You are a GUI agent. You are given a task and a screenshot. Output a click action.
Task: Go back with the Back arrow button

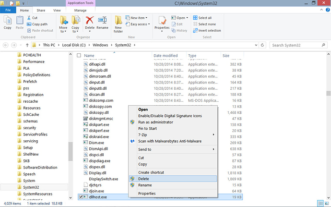(x=6, y=45)
